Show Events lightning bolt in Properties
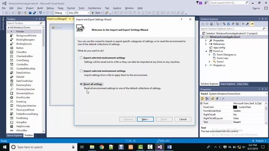 (217, 99)
